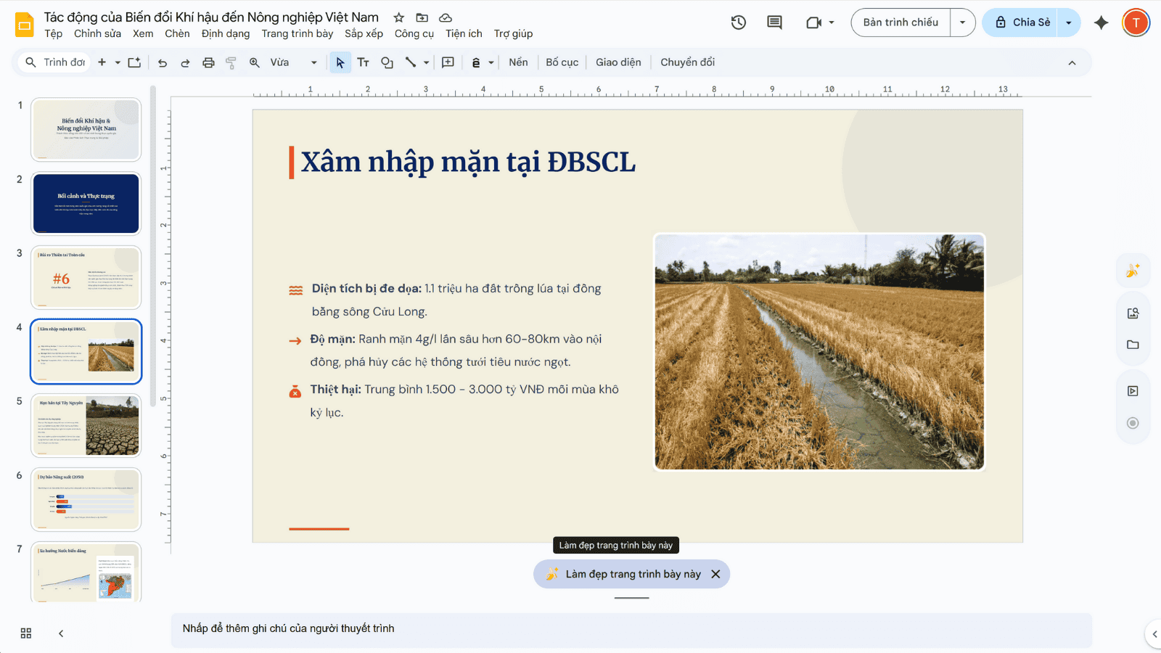This screenshot has width=1161, height=653.
Task: Click the Bản trình chiếu button
Action: [901, 22]
